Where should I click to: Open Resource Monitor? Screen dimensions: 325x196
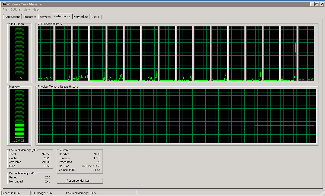pos(80,181)
